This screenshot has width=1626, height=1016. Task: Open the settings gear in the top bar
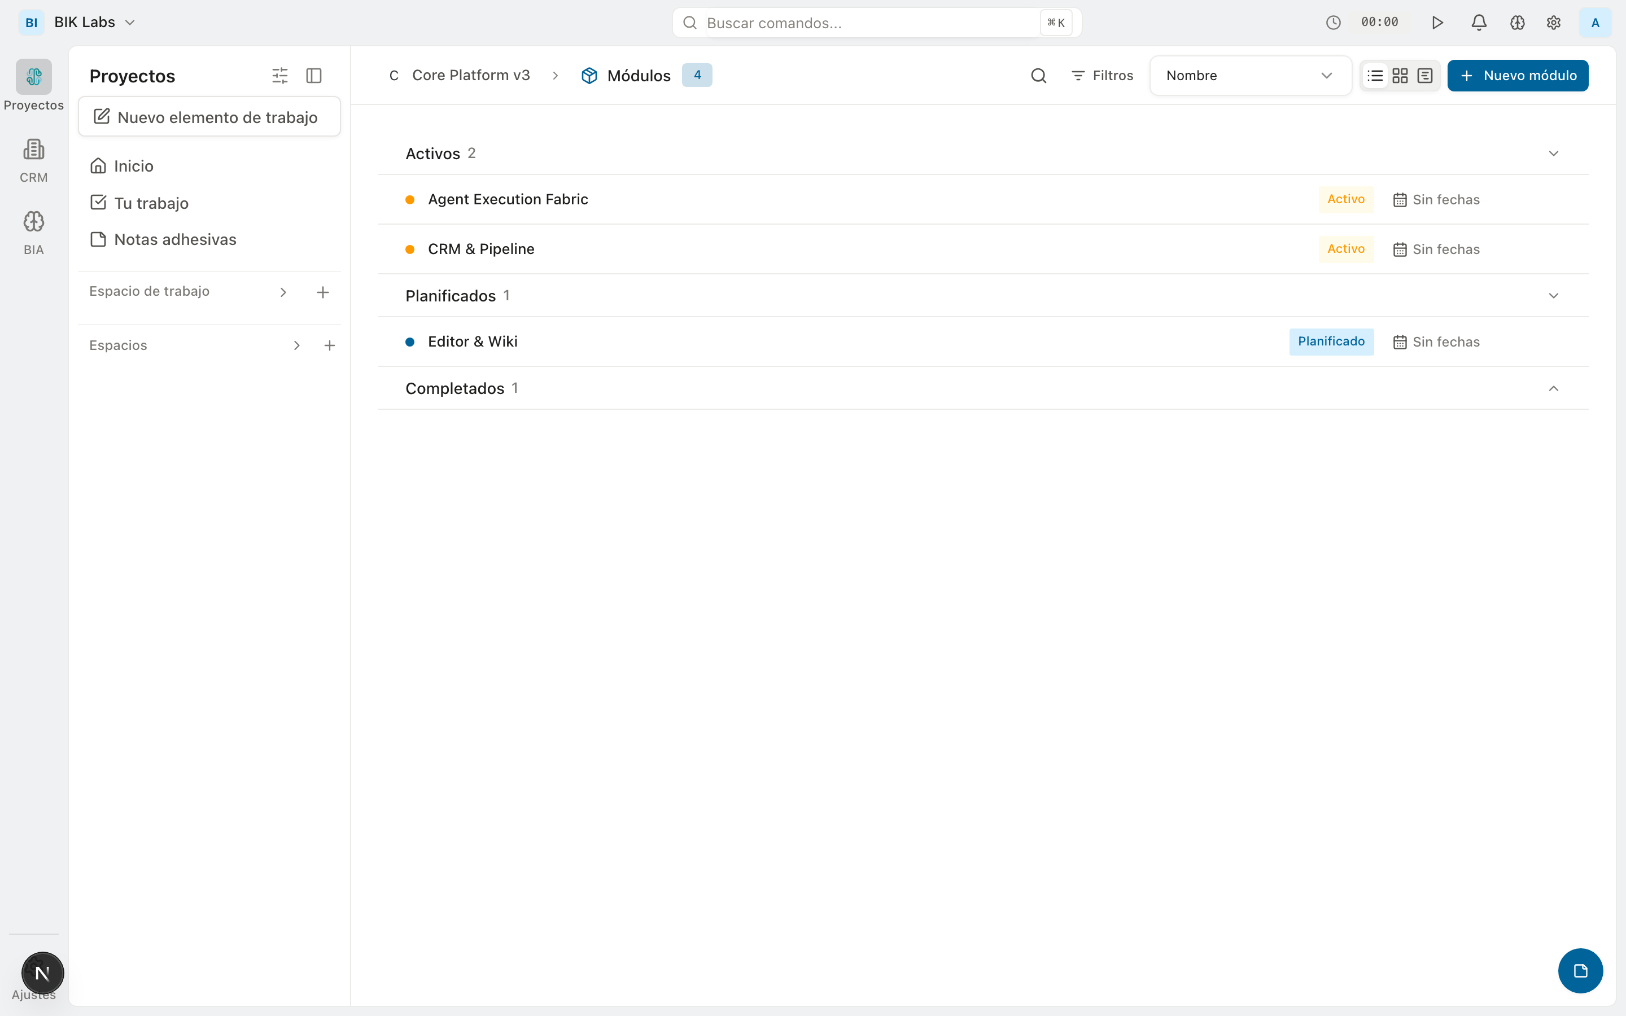1553,23
